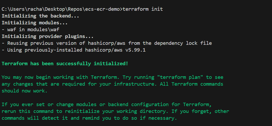
Task: Click the "terraform init" command text
Action: (x=143, y=9)
